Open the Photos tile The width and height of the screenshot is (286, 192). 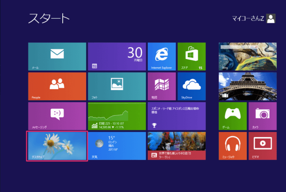(x=117, y=86)
